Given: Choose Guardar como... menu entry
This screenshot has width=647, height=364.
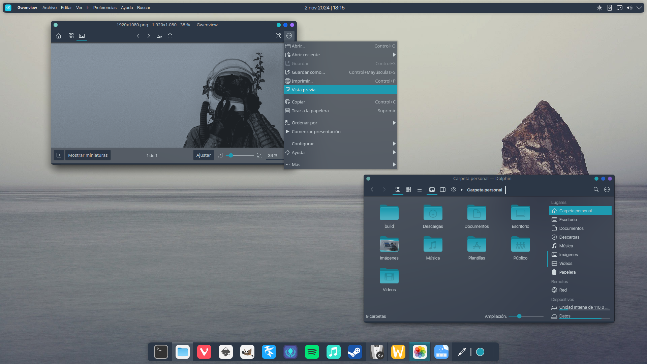Looking at the screenshot, I should click(x=340, y=72).
